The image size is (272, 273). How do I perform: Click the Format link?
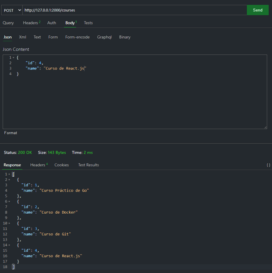tap(11, 133)
